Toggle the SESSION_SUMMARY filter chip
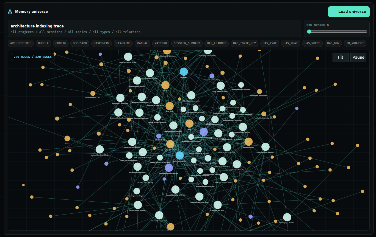The height and width of the screenshot is (237, 376). 187,43
